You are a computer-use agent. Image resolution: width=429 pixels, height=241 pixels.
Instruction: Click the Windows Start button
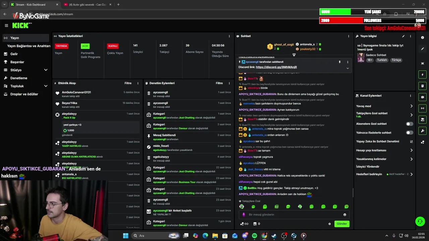click(x=126, y=236)
